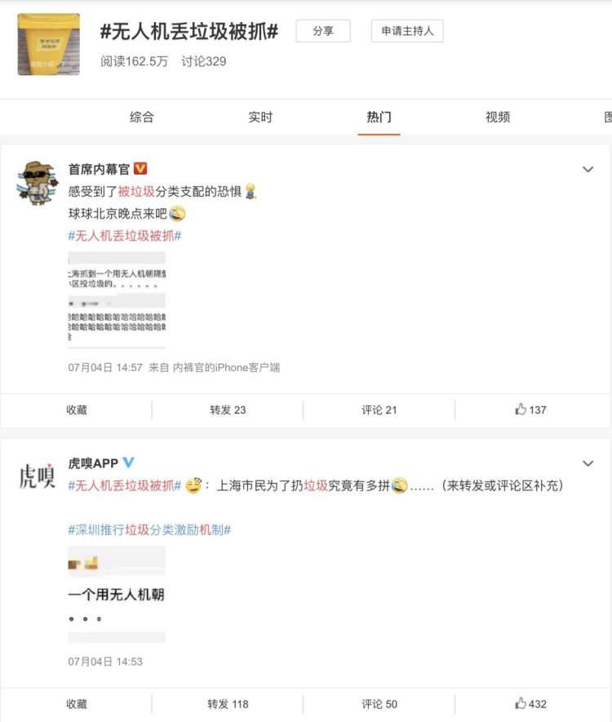Open #深圳推行垃圾分类激励机制# hashtag link
This screenshot has height=722, width=612.
click(149, 530)
